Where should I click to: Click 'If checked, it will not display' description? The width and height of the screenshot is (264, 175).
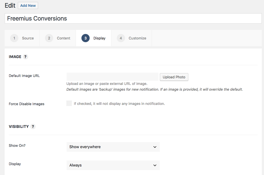point(119,104)
